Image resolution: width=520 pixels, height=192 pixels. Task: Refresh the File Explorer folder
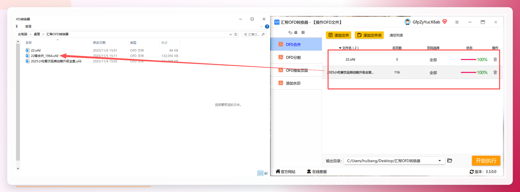(x=236, y=34)
